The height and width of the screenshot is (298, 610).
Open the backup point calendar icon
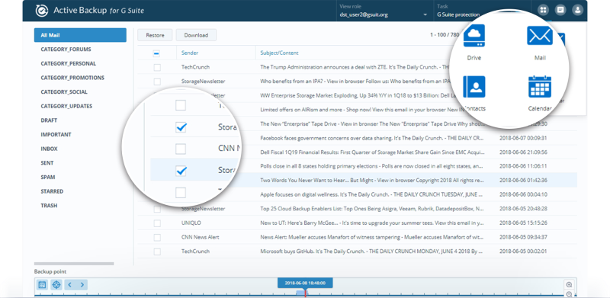click(x=43, y=285)
